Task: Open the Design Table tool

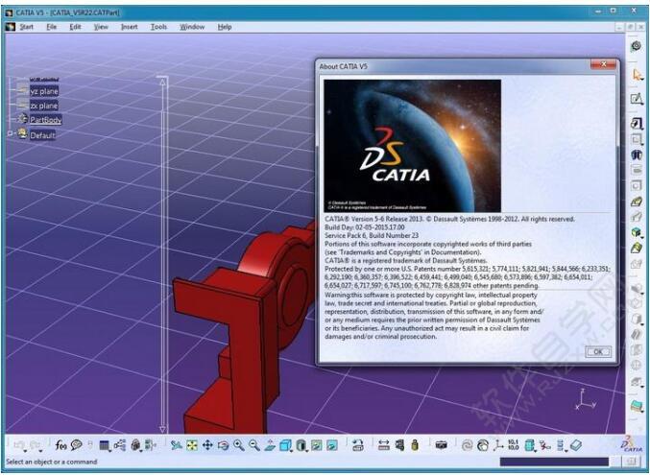Action: point(104,446)
